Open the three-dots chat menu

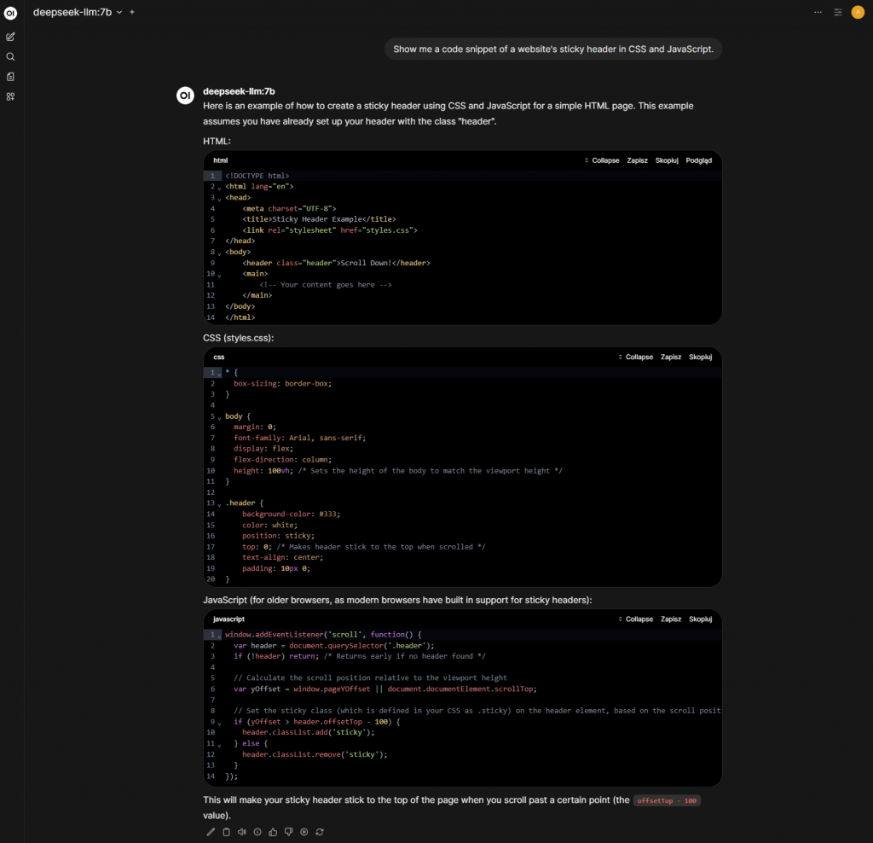818,12
